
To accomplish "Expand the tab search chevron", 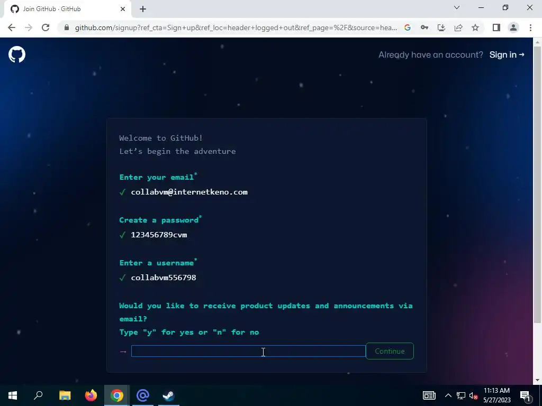I will [x=457, y=7].
